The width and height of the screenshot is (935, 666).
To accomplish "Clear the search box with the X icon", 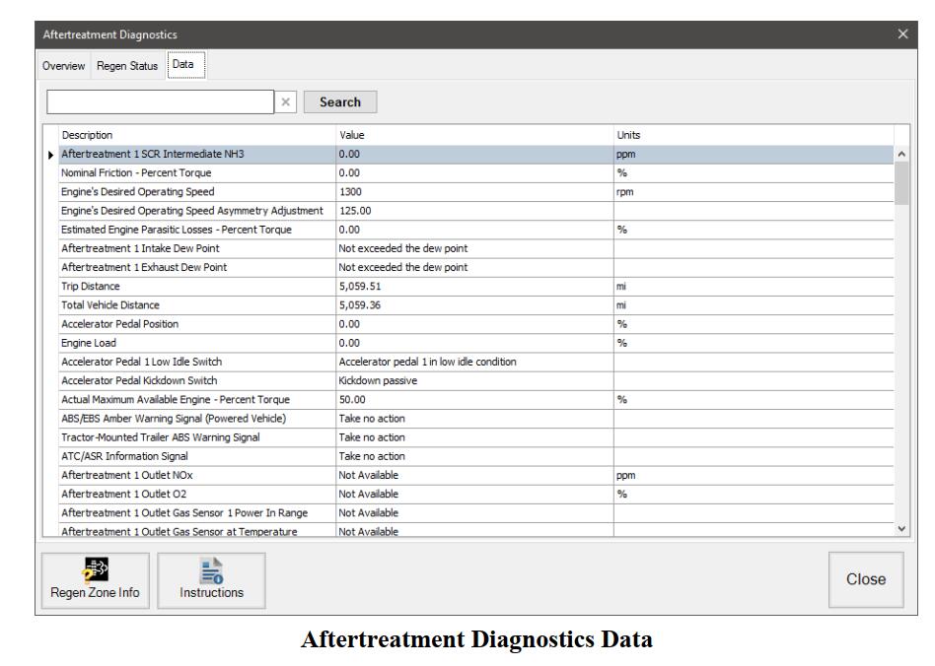I will tap(286, 101).
